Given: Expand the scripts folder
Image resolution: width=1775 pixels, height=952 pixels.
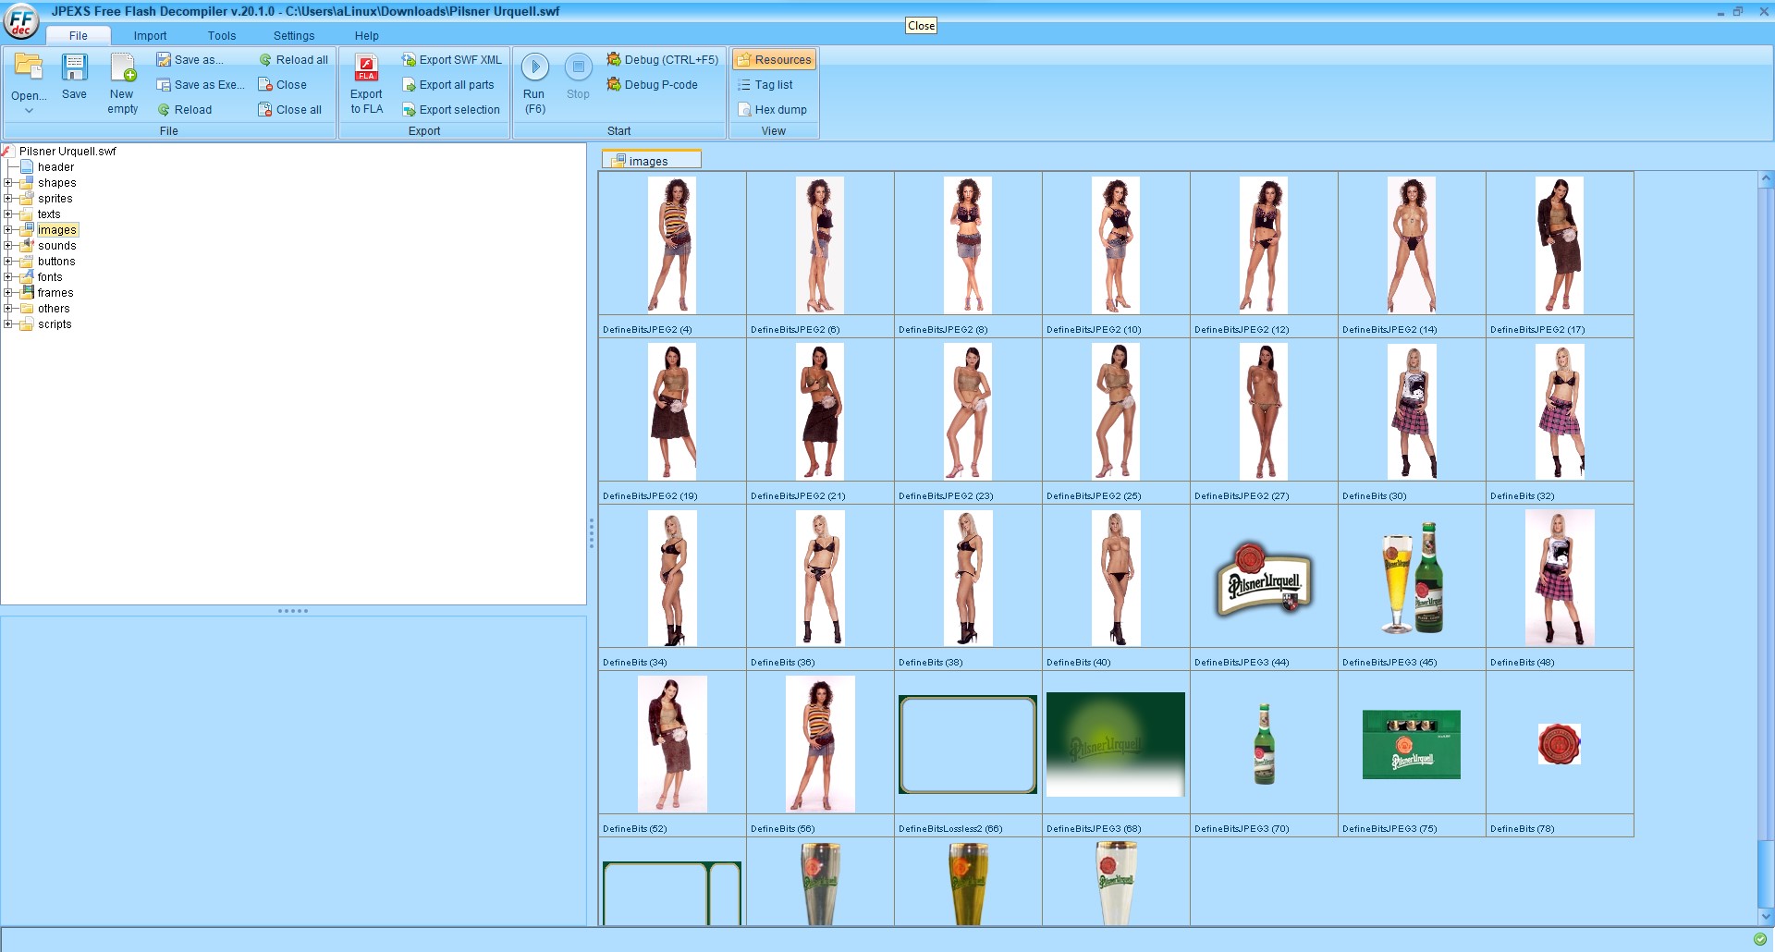Looking at the screenshot, I should [x=8, y=324].
